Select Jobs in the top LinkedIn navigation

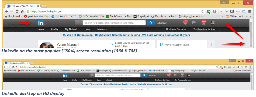[x=88, y=29]
